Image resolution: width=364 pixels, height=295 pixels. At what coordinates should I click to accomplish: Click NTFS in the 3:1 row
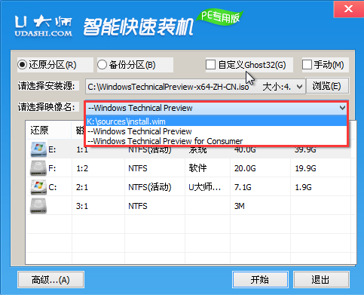[x=138, y=206]
